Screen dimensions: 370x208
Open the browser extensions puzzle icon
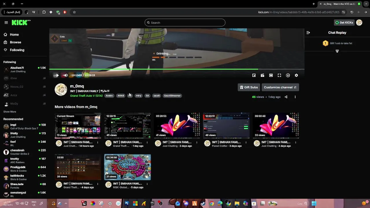point(44,12)
